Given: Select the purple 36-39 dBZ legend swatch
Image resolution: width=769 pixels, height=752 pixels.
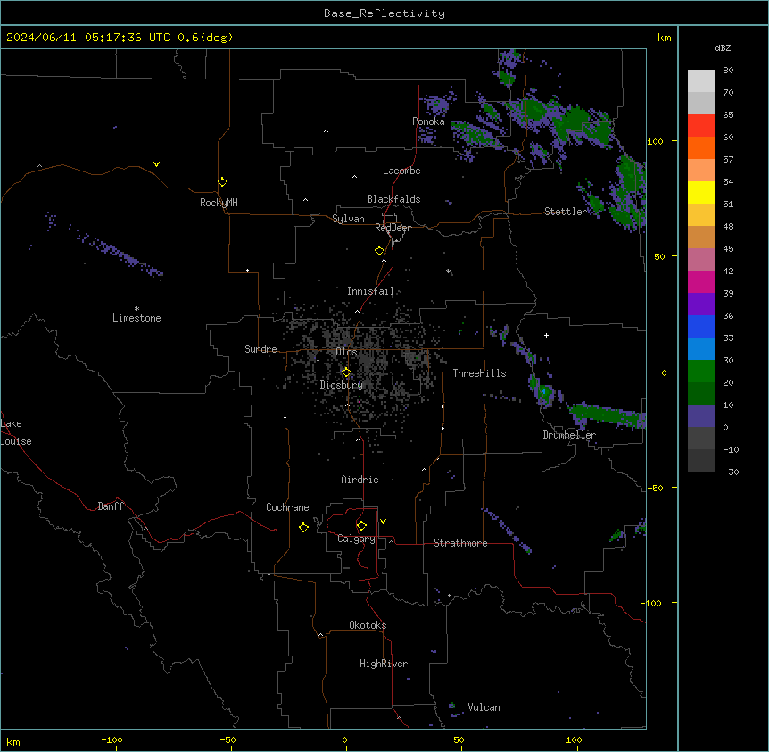Looking at the screenshot, I should coord(701,304).
